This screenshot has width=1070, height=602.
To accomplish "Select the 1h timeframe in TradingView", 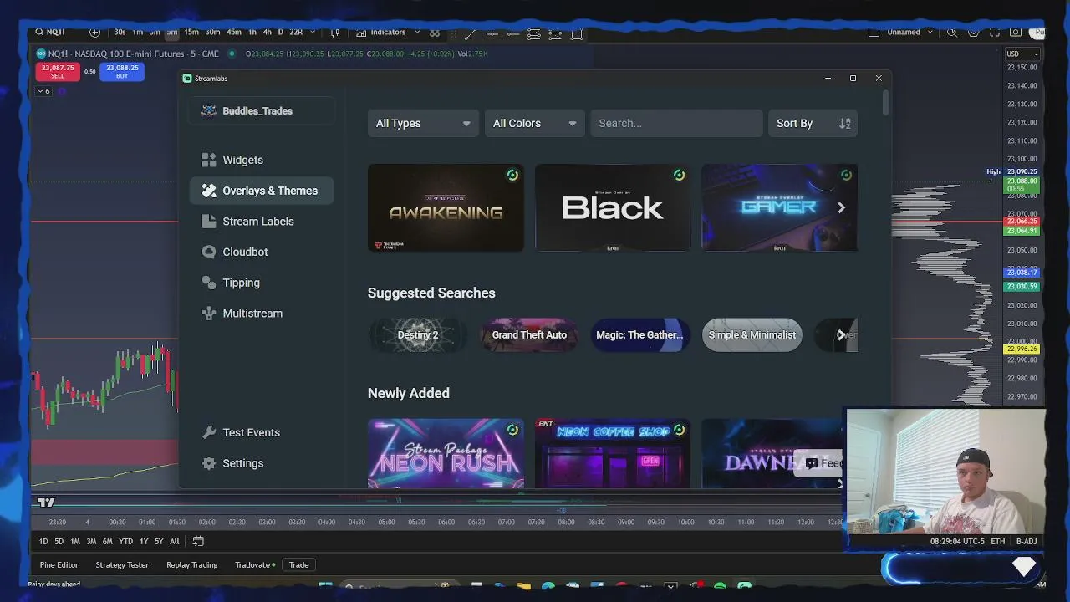I will click(252, 32).
